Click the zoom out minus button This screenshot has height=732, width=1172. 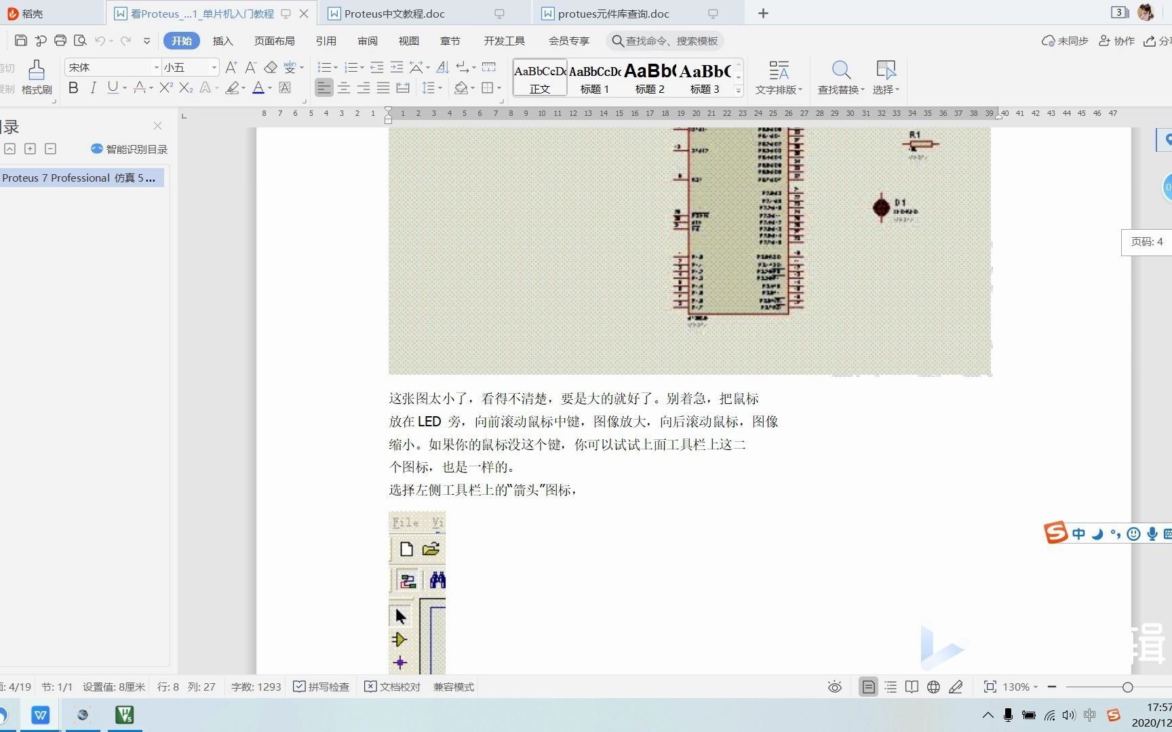pos(1052,687)
